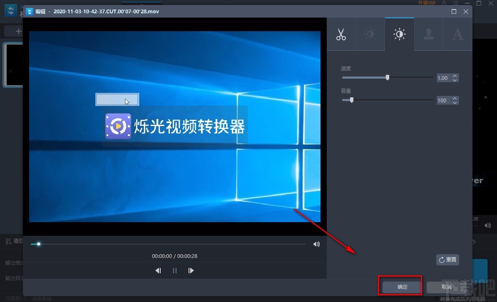Open the 开通VIP upgrade link

tap(427, 3)
